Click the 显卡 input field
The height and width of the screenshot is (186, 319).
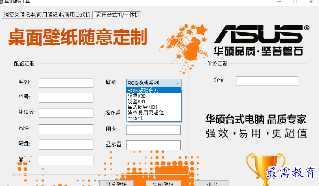click(x=66, y=160)
